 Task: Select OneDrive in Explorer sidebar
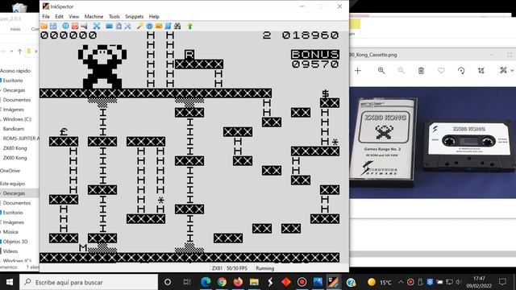10,171
